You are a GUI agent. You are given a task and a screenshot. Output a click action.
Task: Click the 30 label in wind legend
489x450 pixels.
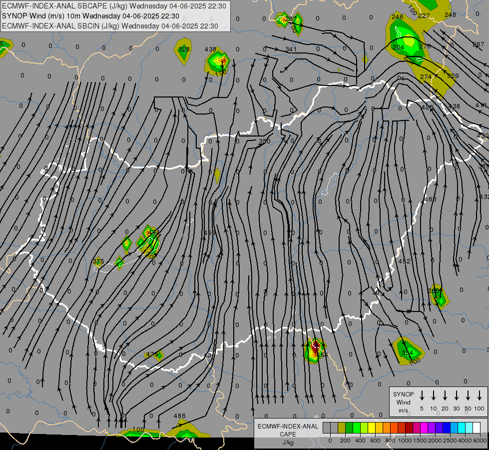click(456, 408)
